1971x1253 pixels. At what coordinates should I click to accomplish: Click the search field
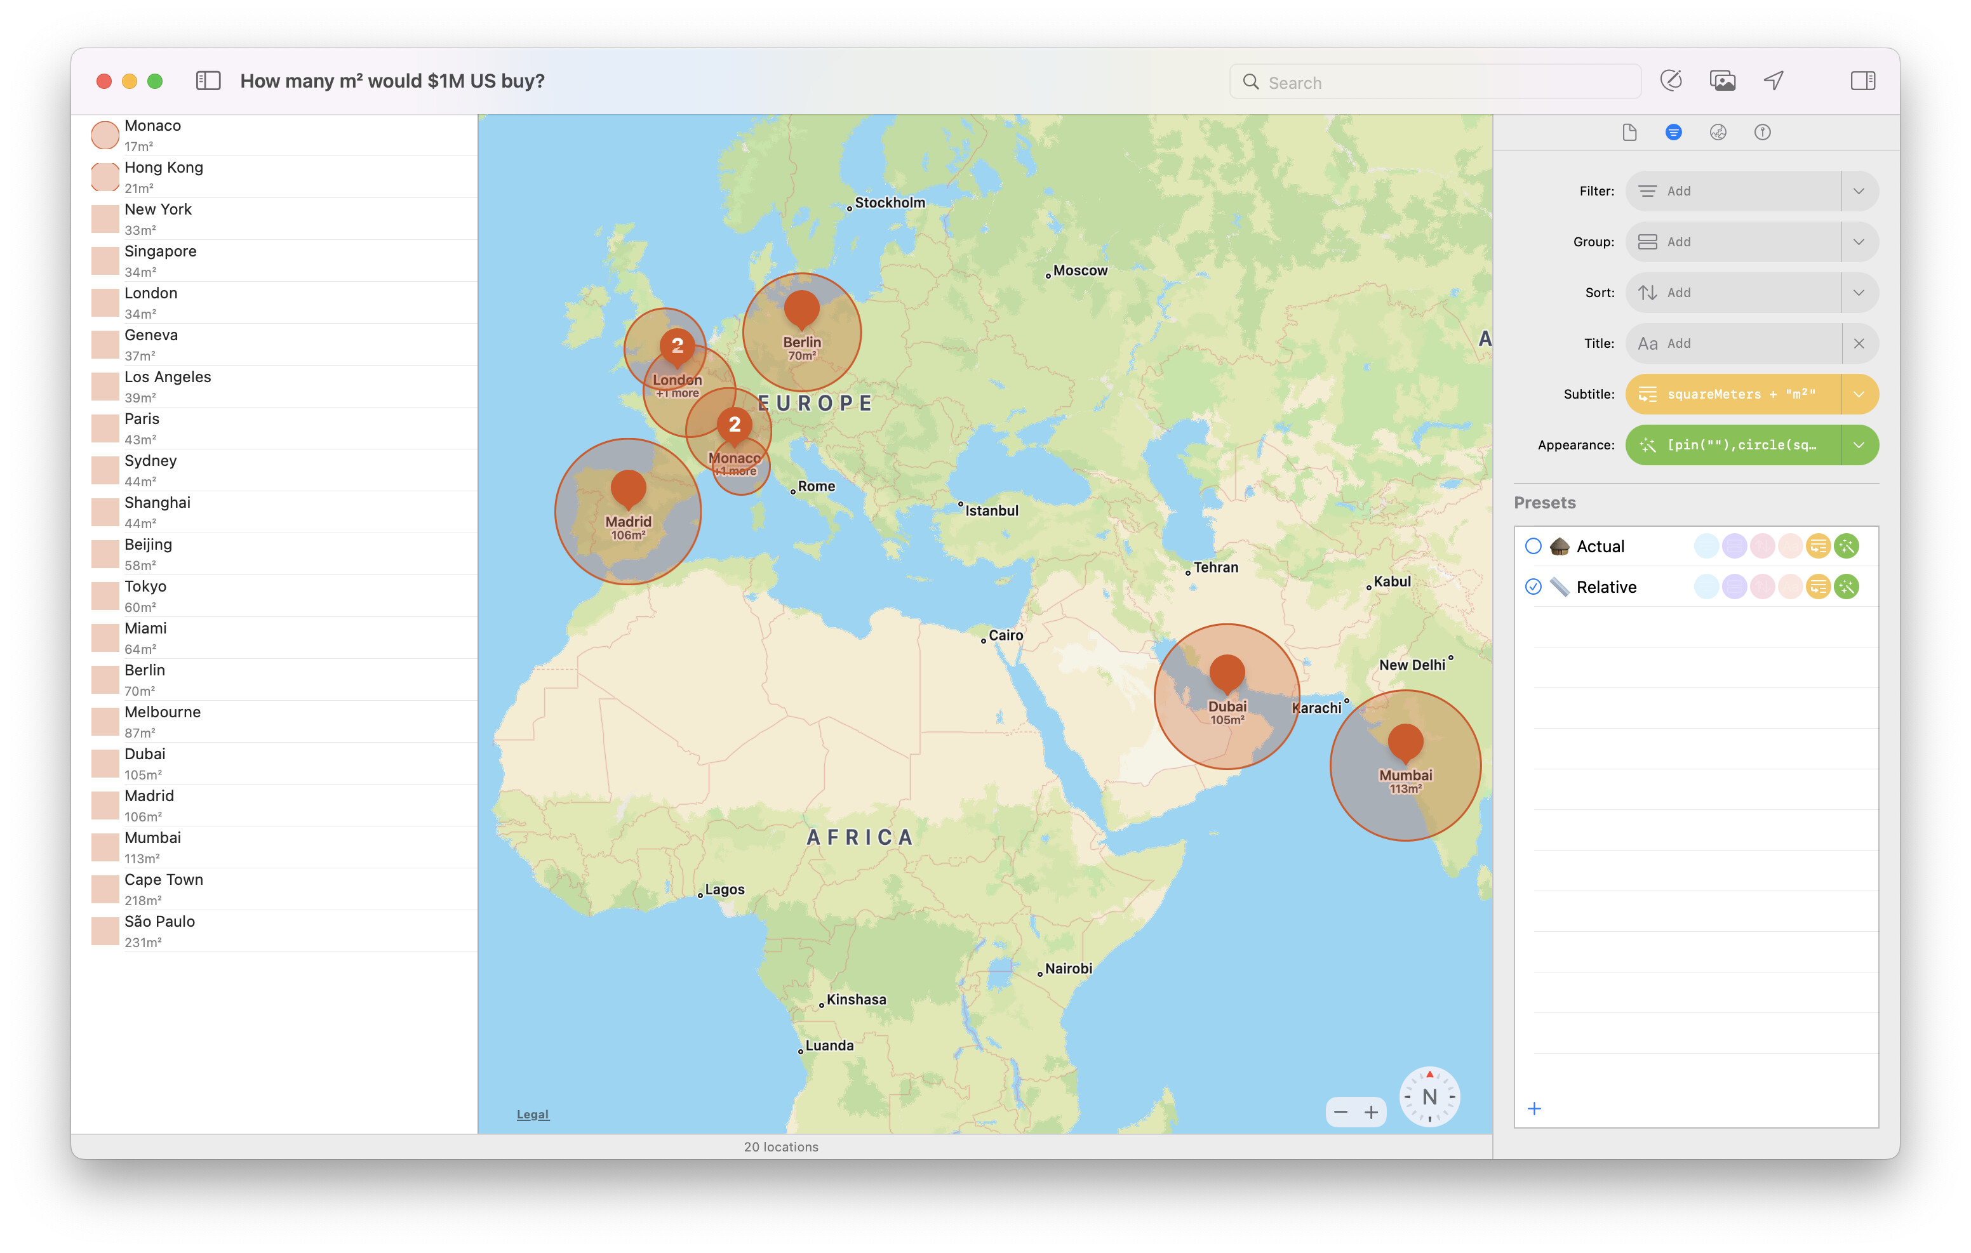1435,83
